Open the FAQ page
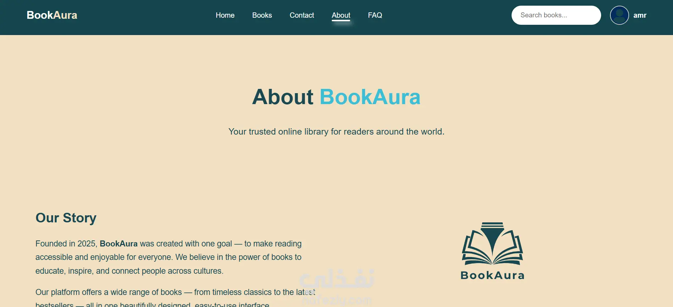Screen dimensions: 673x307 (x=375, y=15)
